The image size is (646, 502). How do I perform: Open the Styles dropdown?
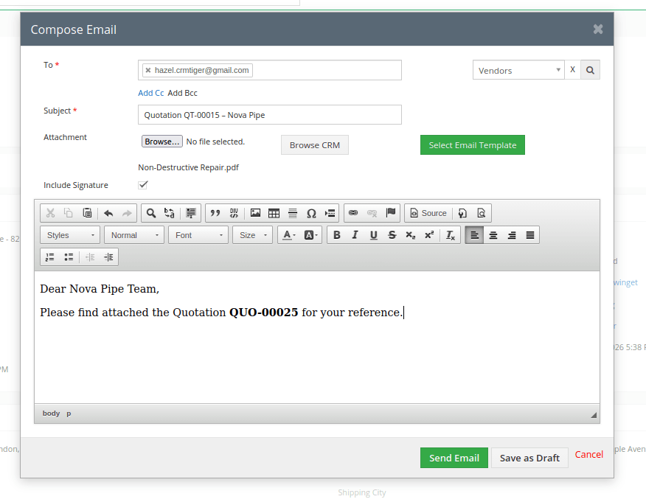tap(70, 235)
